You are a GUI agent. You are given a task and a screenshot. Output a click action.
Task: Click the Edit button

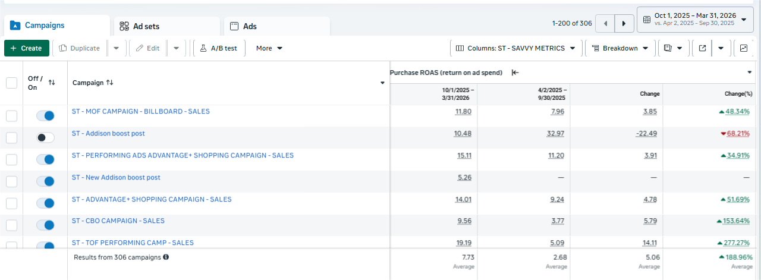coord(148,48)
